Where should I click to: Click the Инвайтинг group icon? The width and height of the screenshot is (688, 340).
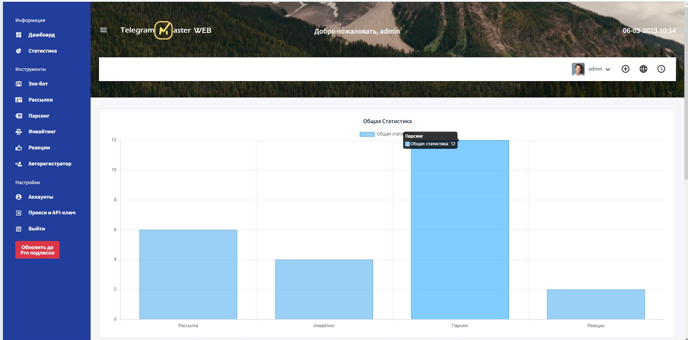click(19, 131)
